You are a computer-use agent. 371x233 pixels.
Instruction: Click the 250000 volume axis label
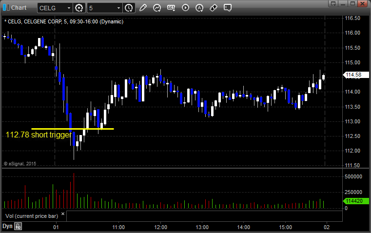point(353,192)
